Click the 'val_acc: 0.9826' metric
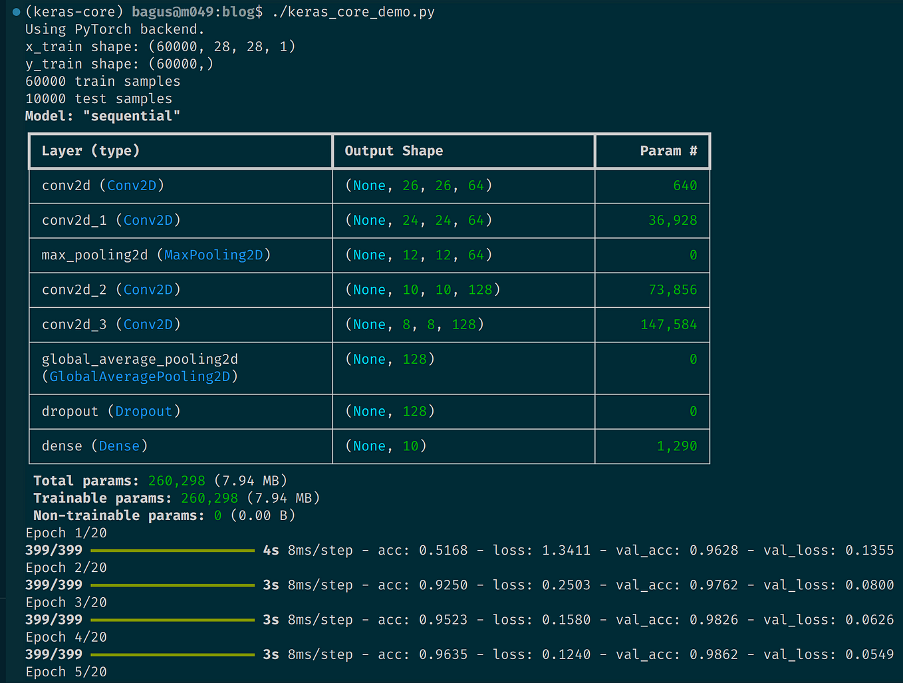903x683 pixels. (x=677, y=619)
